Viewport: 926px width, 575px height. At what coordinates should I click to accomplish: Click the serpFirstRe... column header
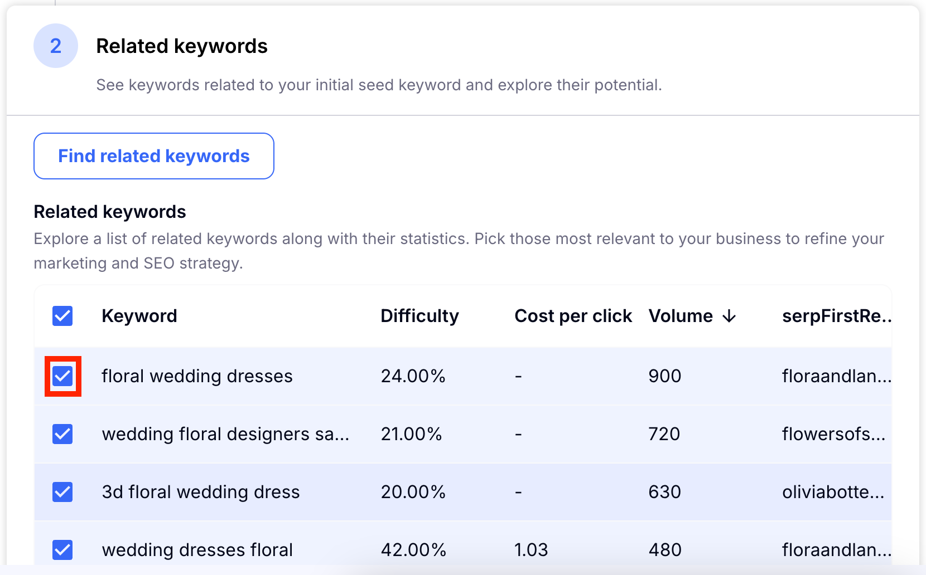click(836, 316)
